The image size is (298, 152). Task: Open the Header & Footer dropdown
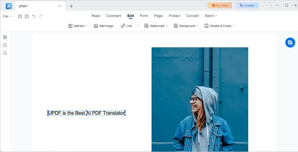(x=219, y=26)
